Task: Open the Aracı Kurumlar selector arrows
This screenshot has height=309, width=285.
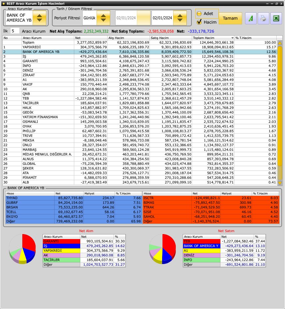Action: (39, 18)
